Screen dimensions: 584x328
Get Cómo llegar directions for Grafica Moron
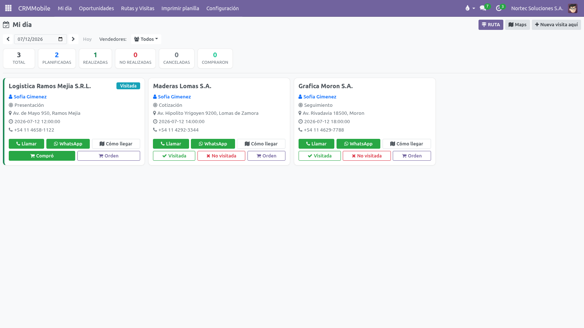click(407, 144)
